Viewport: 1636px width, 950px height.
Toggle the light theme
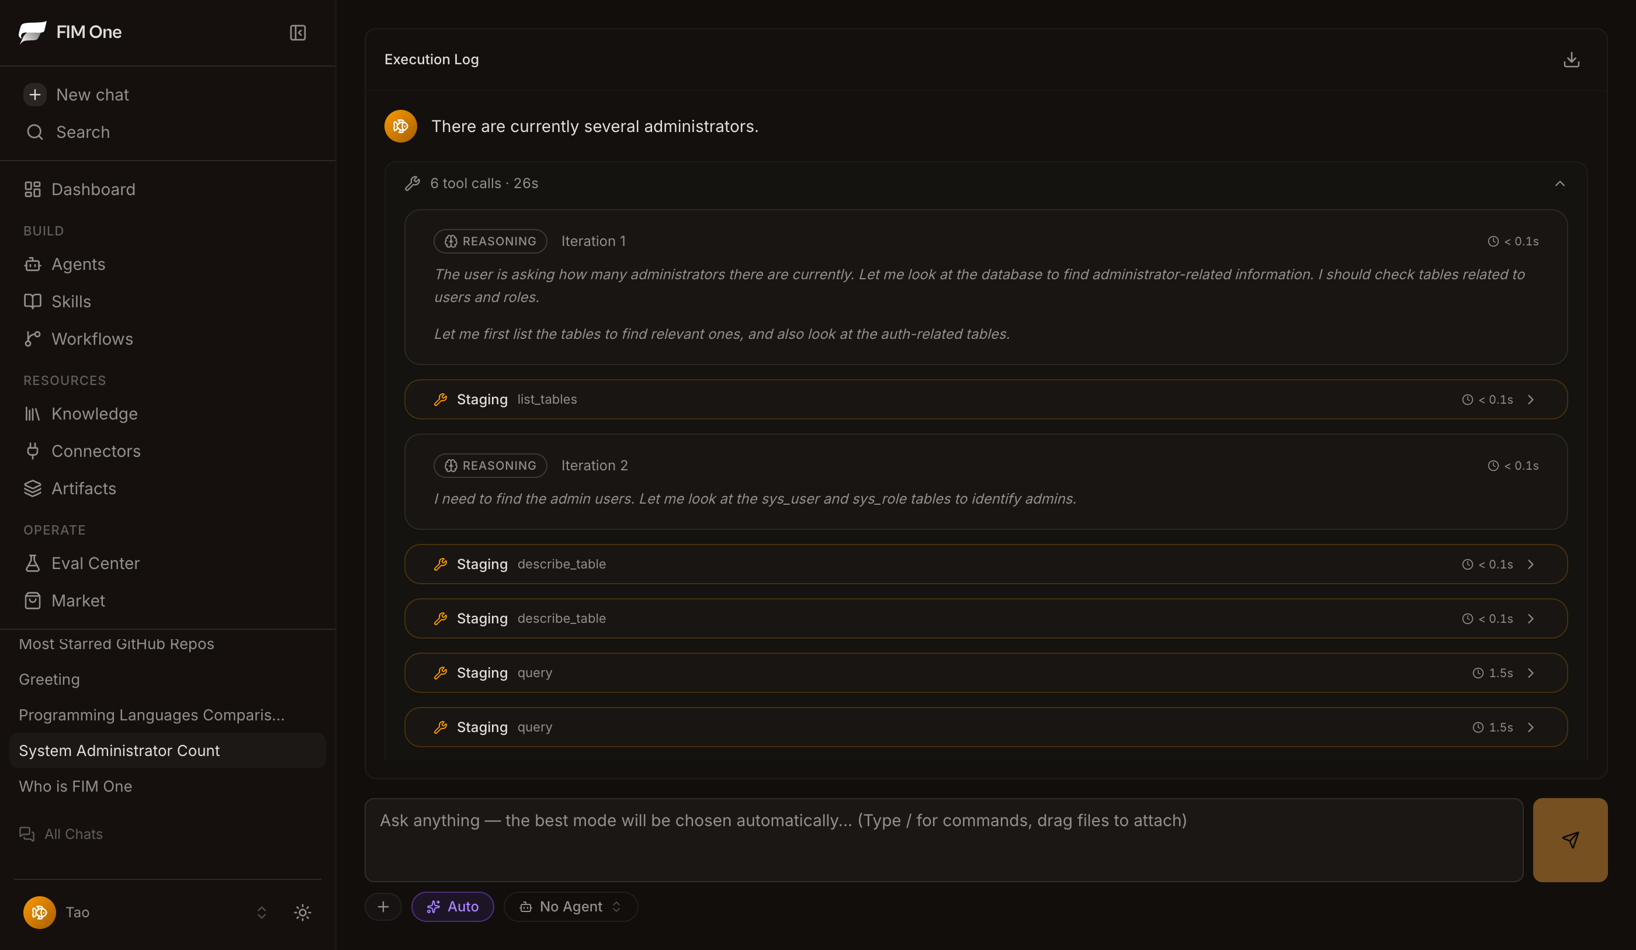(302, 911)
